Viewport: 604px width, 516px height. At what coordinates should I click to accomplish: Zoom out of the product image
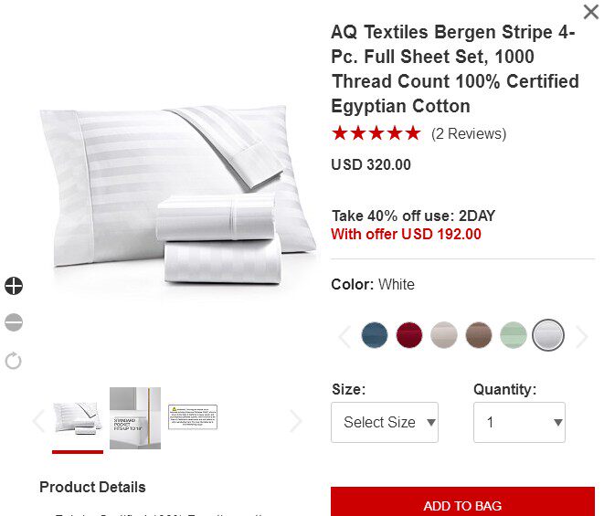(14, 322)
